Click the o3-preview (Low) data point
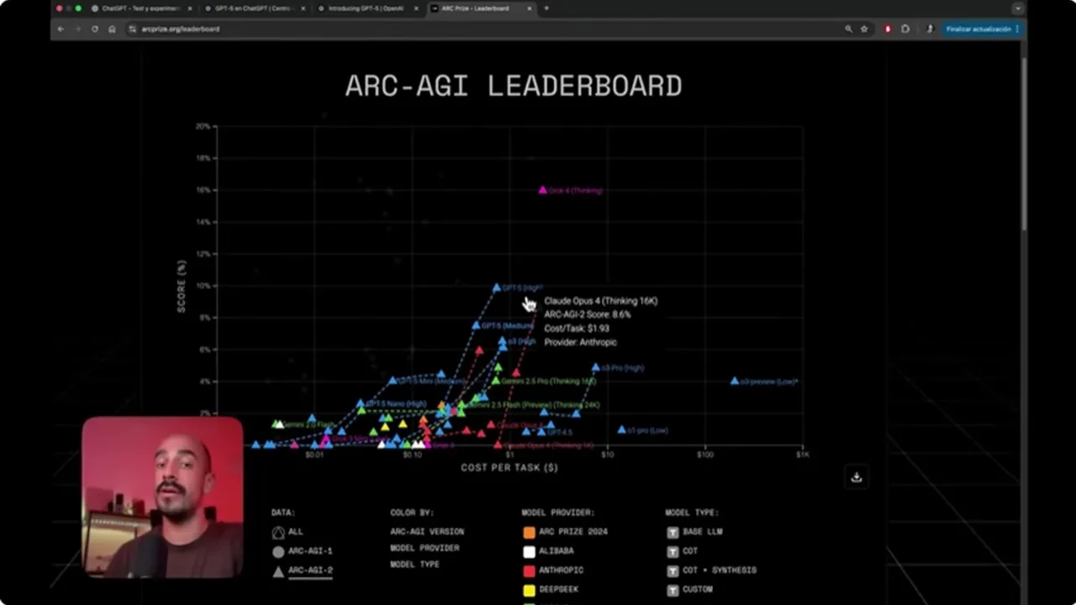 [x=735, y=381]
